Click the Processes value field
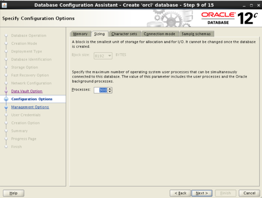The height and width of the screenshot is (198, 262). point(100,90)
